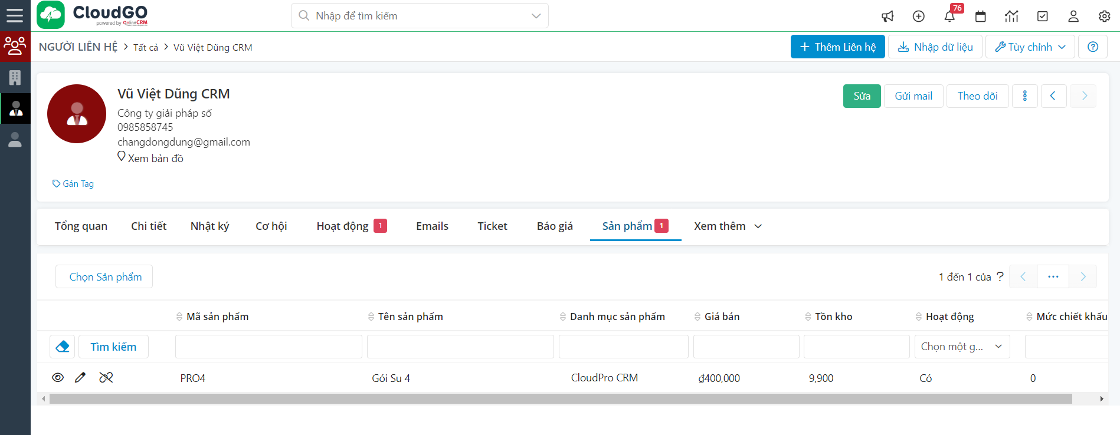
Task: Select the gray user sidebar icon
Action: tap(15, 140)
